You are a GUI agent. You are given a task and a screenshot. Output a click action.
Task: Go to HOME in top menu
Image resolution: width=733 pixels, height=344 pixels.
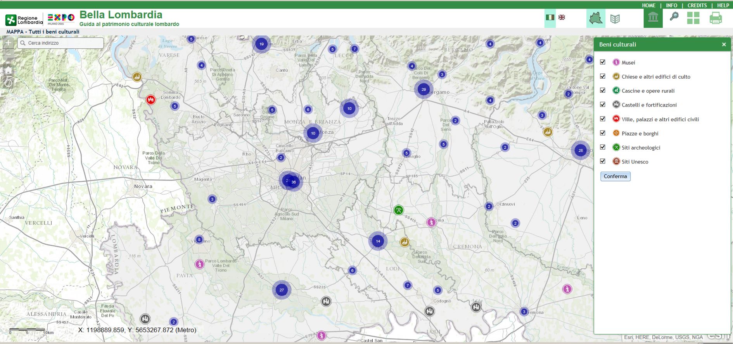click(x=648, y=5)
